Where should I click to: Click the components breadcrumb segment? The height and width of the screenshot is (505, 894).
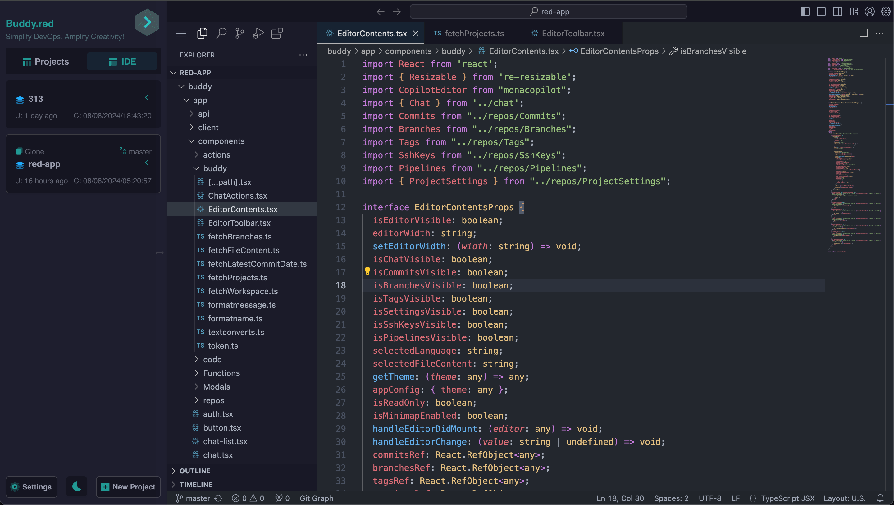(x=408, y=51)
